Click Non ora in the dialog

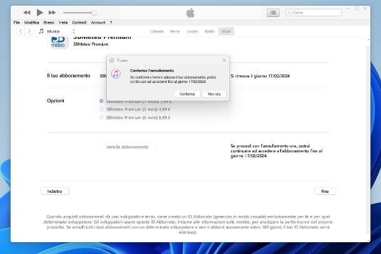click(x=214, y=94)
